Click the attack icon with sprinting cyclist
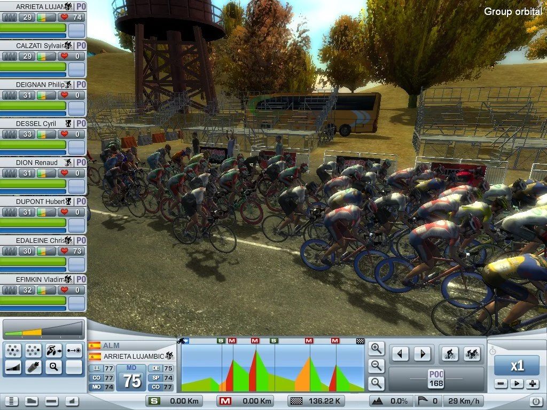Image resolution: width=547 pixels, height=410 pixels. [x=54, y=351]
